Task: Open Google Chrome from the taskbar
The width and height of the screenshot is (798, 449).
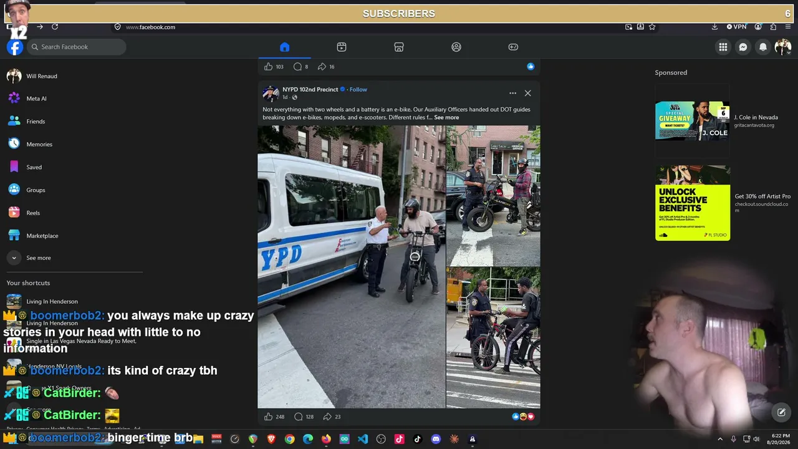Action: 289,439
